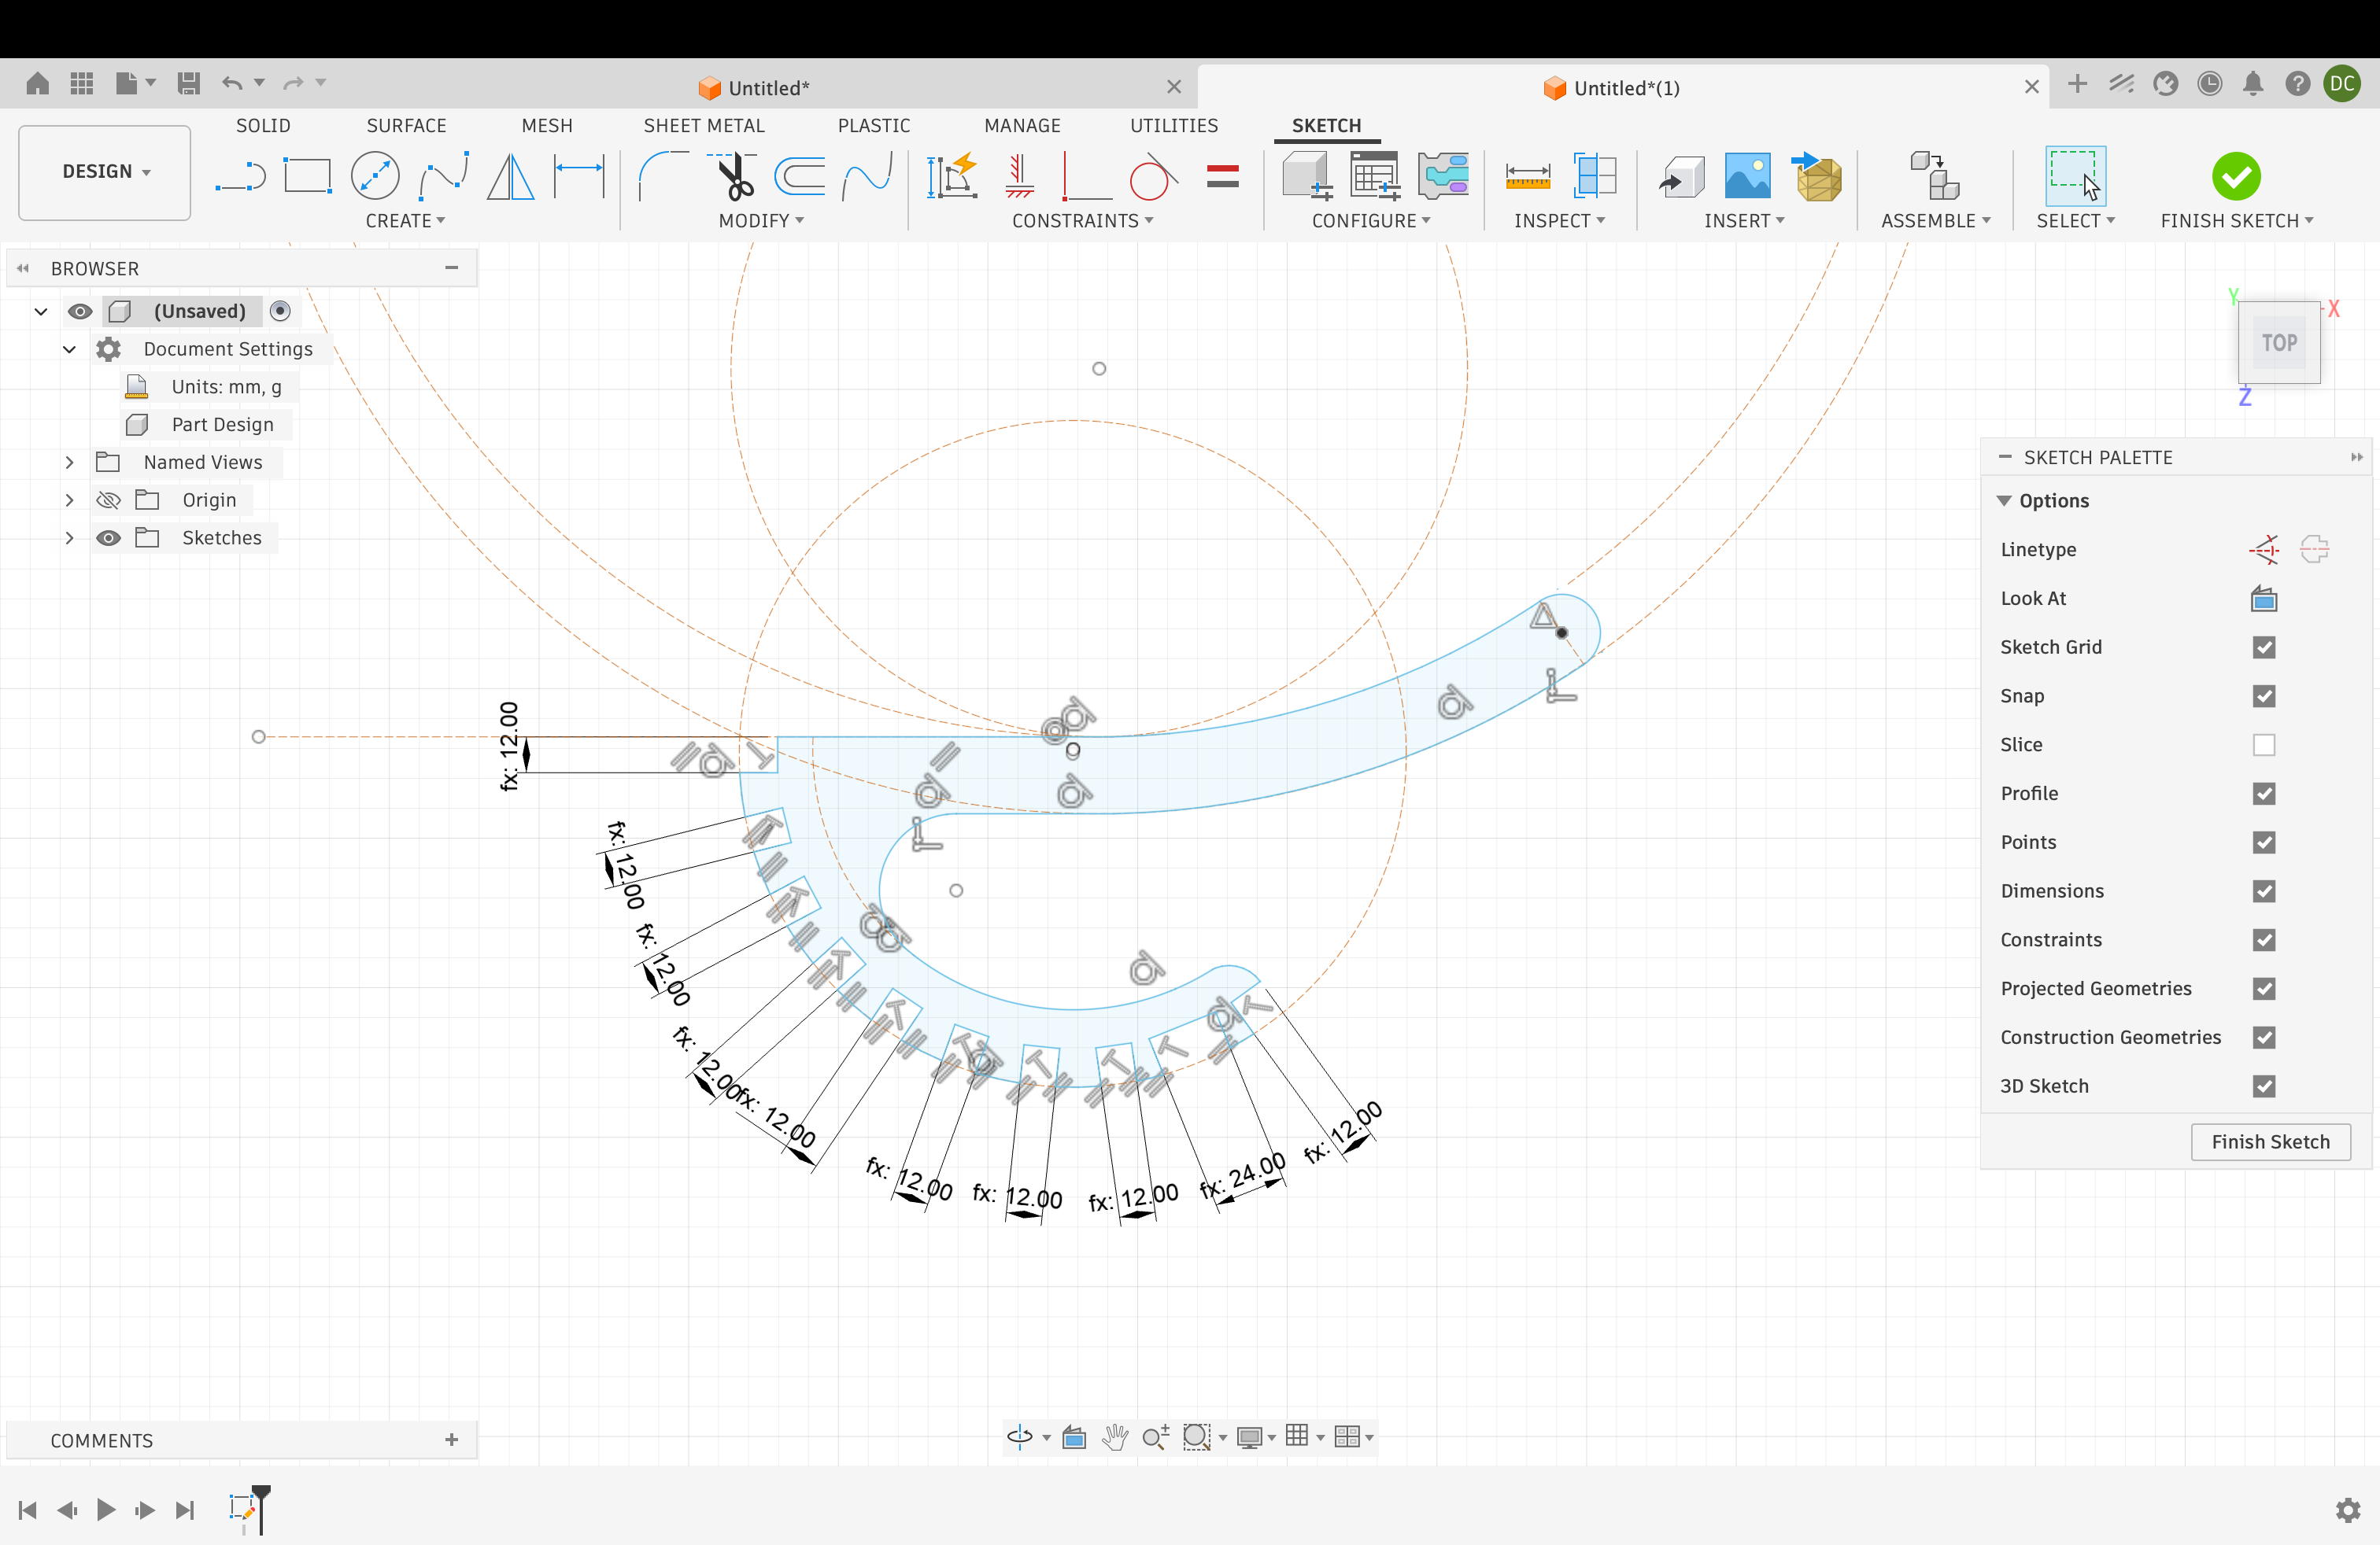Screen dimensions: 2380x1545
Task: Apply the Equal constraint
Action: click(x=1222, y=177)
